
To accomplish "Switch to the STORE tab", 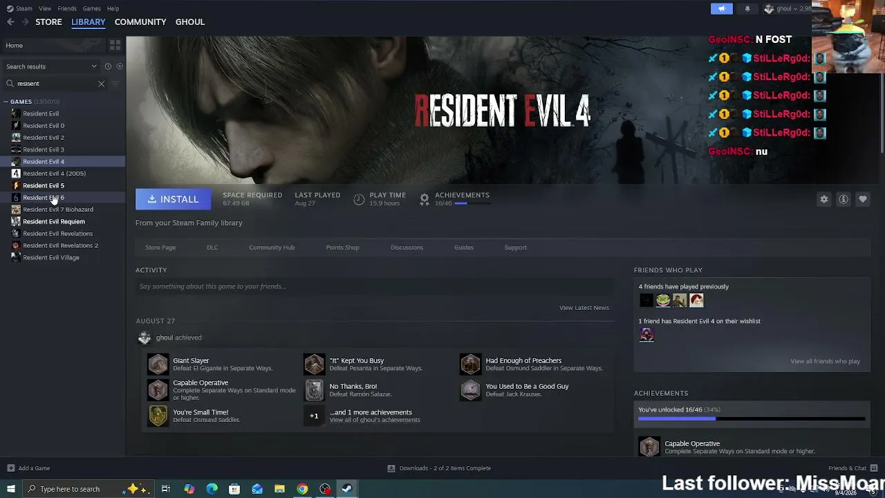I will (48, 22).
